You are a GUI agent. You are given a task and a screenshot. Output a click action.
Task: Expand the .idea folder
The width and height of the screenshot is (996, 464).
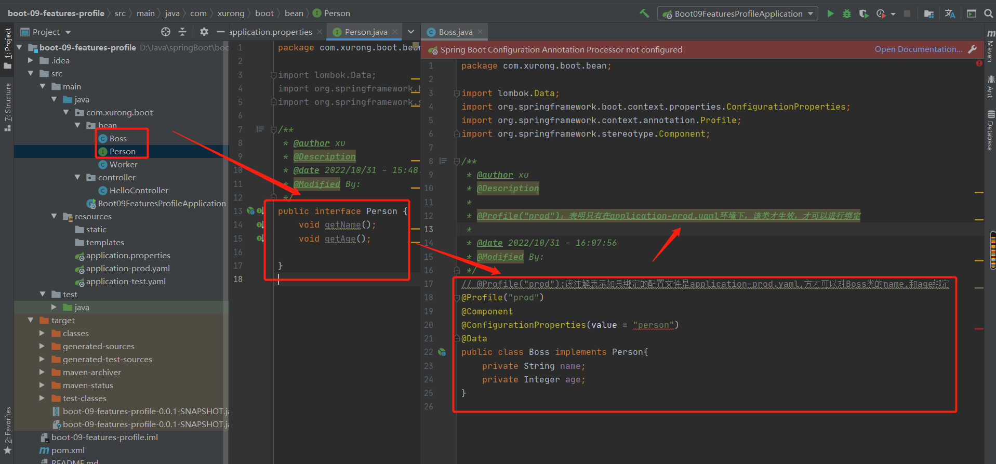[x=31, y=60]
